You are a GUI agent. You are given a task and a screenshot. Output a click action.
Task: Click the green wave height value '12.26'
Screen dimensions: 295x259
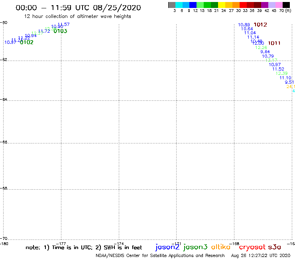coord(261,47)
